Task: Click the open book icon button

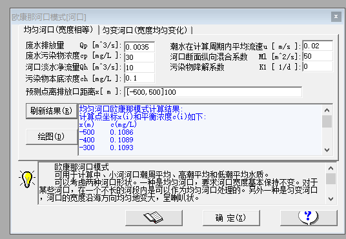Action: pos(154,218)
